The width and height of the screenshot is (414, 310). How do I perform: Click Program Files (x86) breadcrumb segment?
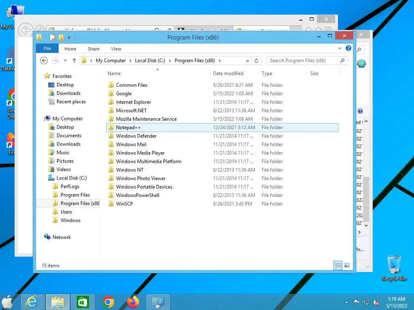[194, 61]
